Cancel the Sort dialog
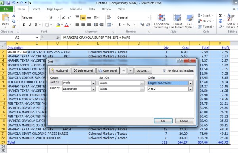This screenshot has width=238, height=153. pos(184,121)
